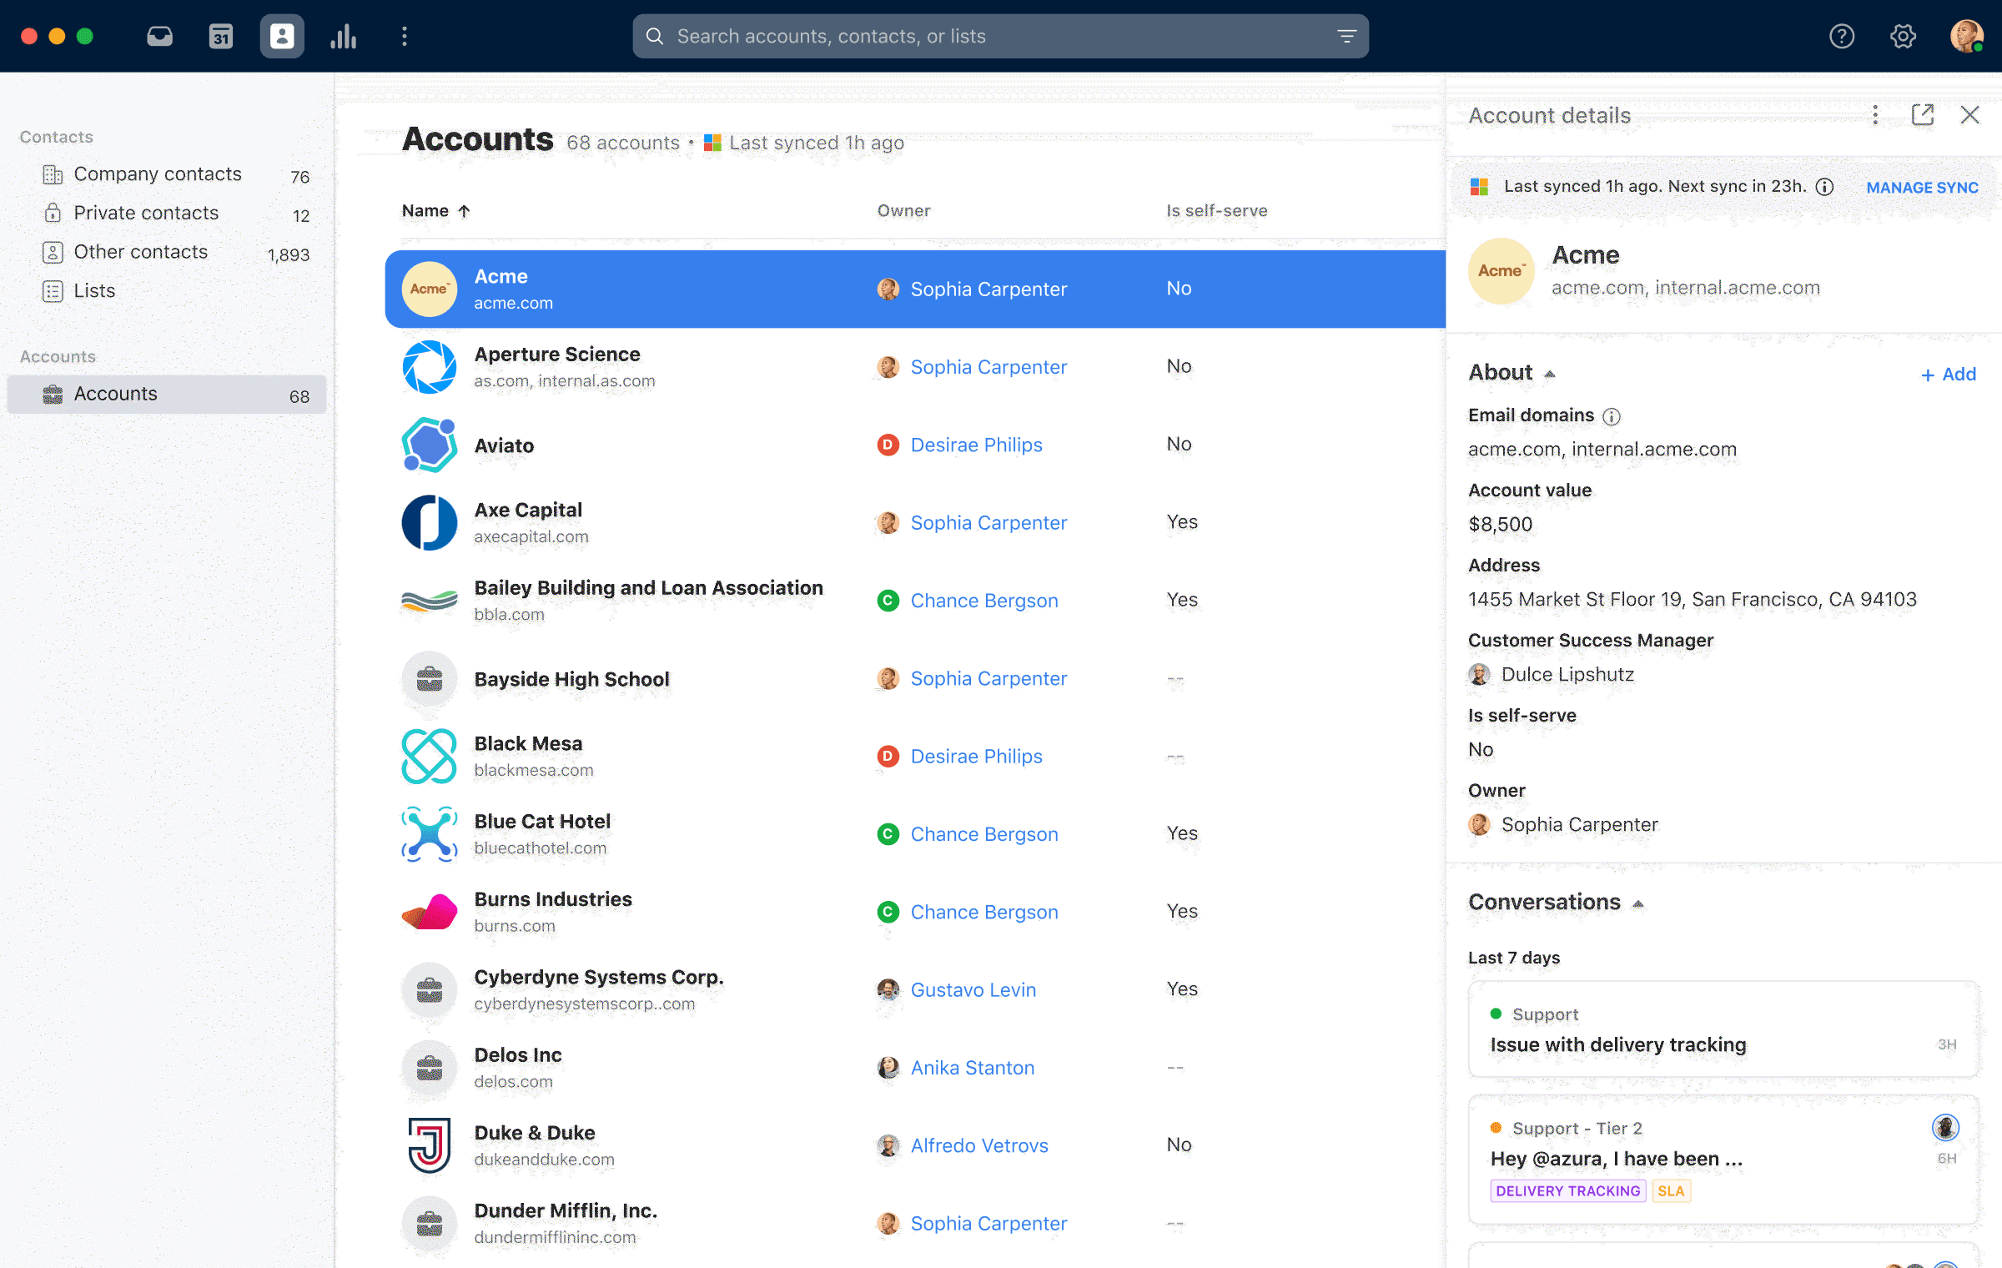Open Lists in sidebar
The height and width of the screenshot is (1268, 2002).
[167, 291]
